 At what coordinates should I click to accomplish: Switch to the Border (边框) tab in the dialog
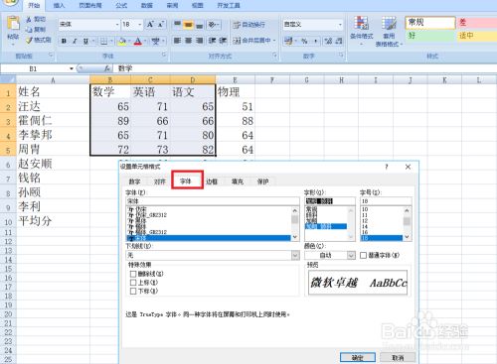(212, 182)
